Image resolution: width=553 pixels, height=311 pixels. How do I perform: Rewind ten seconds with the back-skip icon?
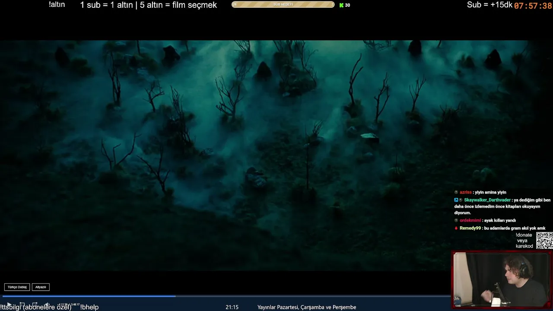tap(22, 305)
